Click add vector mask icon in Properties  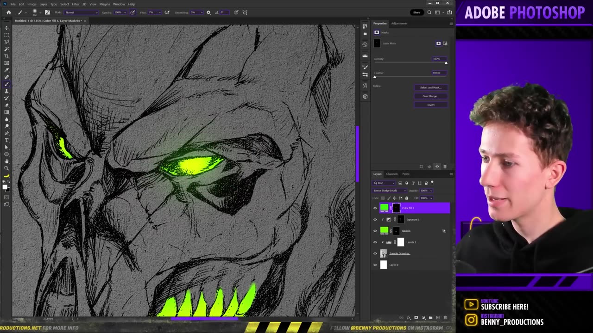tap(445, 43)
